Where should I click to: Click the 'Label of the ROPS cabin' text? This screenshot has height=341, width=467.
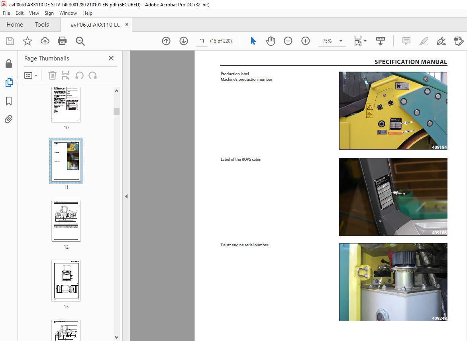coord(241,159)
